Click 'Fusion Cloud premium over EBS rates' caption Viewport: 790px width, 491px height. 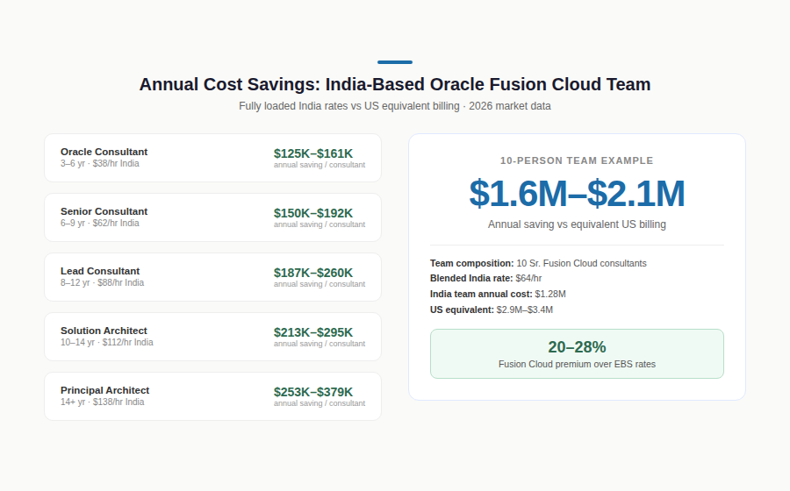point(577,364)
